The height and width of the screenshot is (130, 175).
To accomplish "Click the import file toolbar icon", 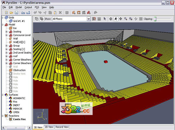I will click(x=23, y=13).
